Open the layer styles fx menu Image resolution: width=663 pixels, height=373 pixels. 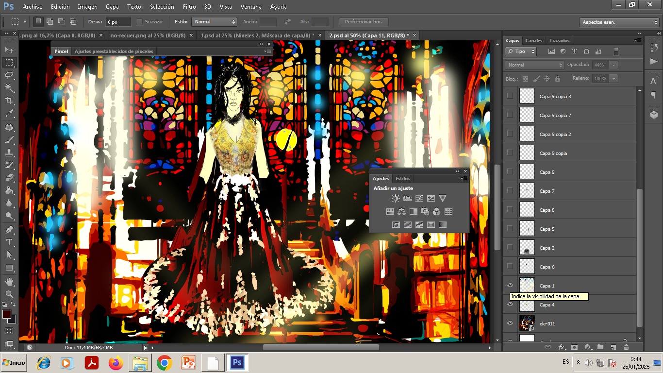click(562, 347)
